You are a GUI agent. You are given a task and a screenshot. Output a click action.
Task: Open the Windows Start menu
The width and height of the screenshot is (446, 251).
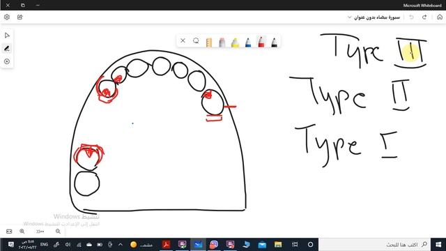click(x=438, y=245)
